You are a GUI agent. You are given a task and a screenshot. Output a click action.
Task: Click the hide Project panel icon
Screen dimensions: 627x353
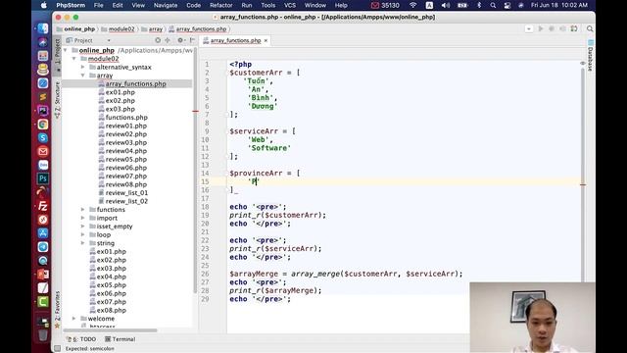192,40
